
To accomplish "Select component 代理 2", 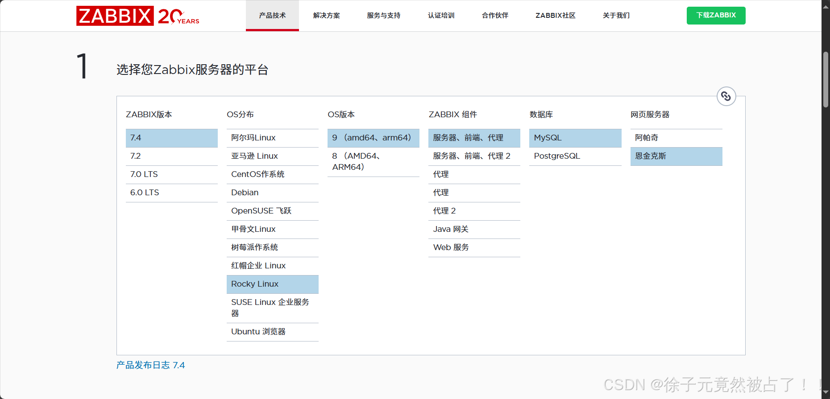I will [x=474, y=211].
